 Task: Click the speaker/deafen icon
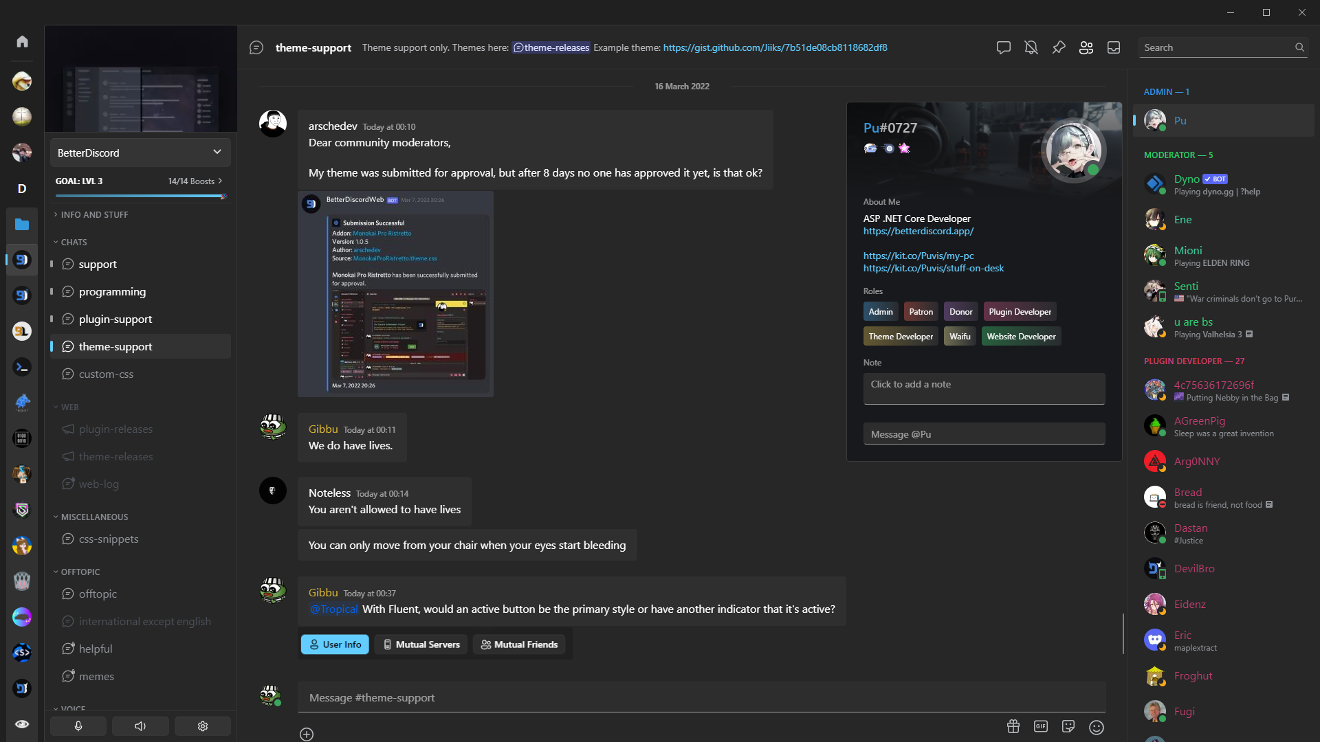pyautogui.click(x=140, y=725)
